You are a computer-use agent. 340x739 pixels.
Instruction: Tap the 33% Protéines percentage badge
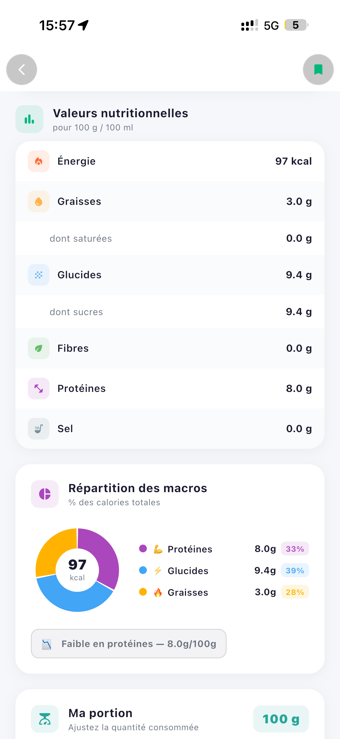coord(295,549)
